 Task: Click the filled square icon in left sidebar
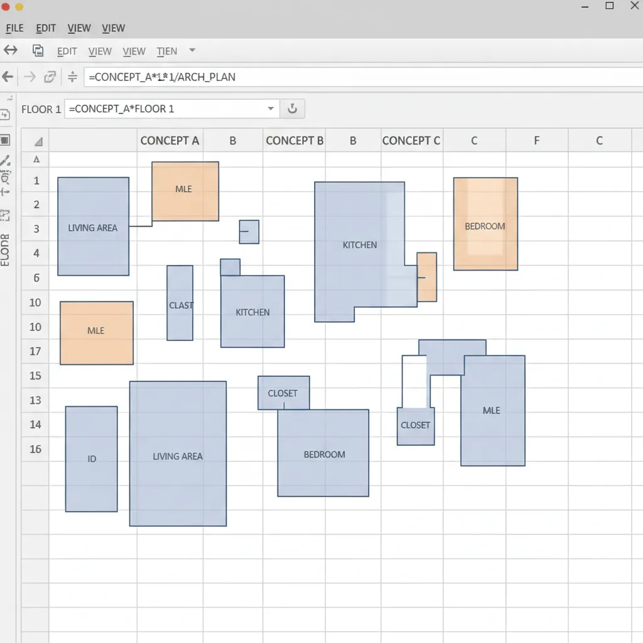pyautogui.click(x=5, y=140)
